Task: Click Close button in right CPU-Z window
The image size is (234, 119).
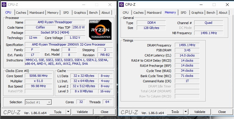Action: [222, 112]
